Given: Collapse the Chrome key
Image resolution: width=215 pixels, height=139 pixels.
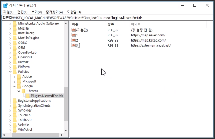Looking at the screenshot, I should (19, 91).
